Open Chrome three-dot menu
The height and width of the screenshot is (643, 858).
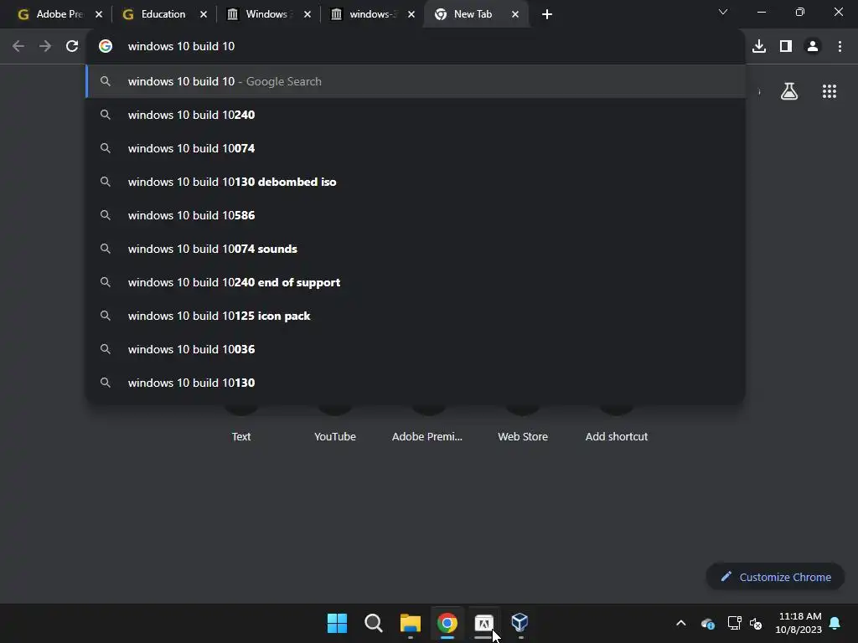point(840,47)
